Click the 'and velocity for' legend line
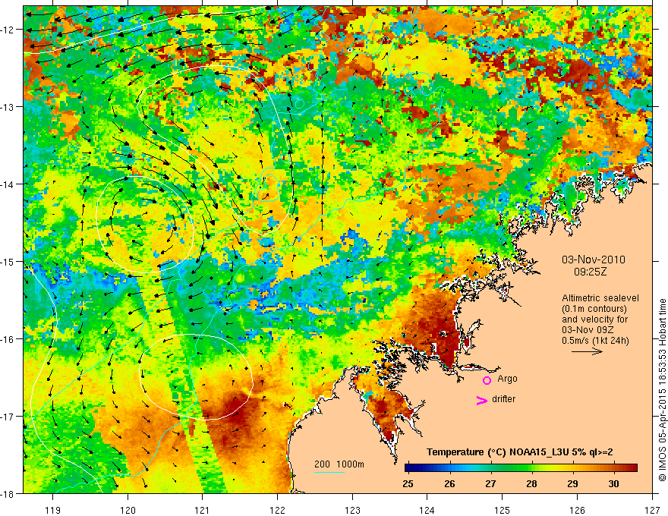Screen dimensions: 668x516 [x=594, y=319]
